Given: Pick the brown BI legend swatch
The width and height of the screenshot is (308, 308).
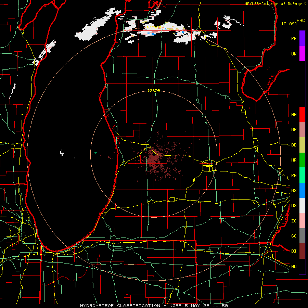Looking at the screenshot, I should [302, 251].
